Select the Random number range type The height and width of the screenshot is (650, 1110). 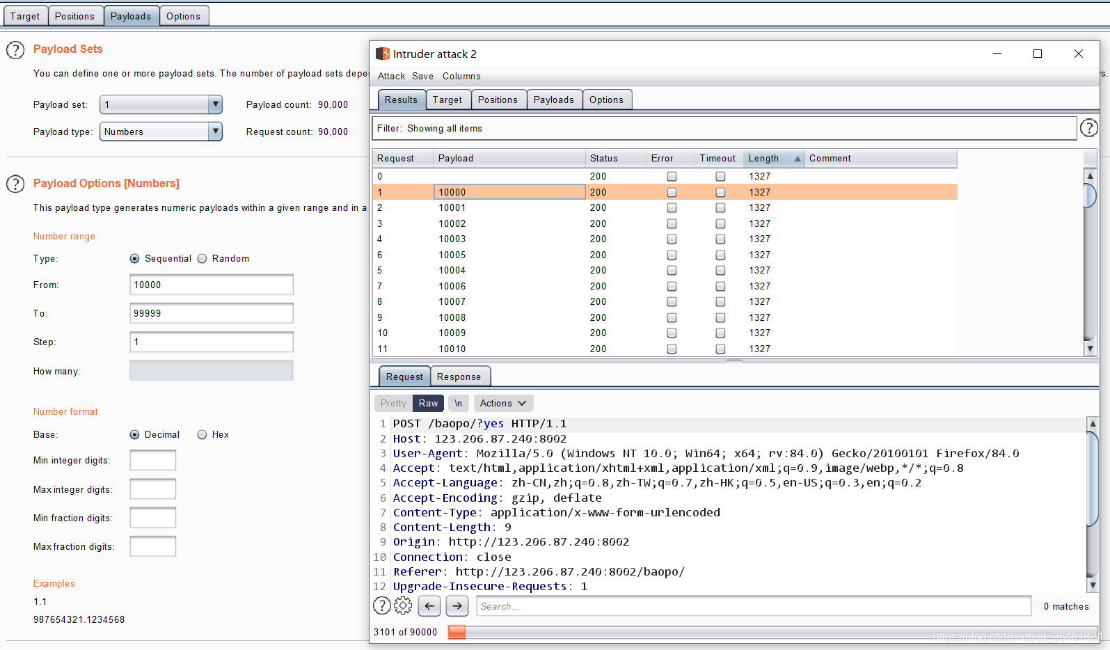[203, 259]
